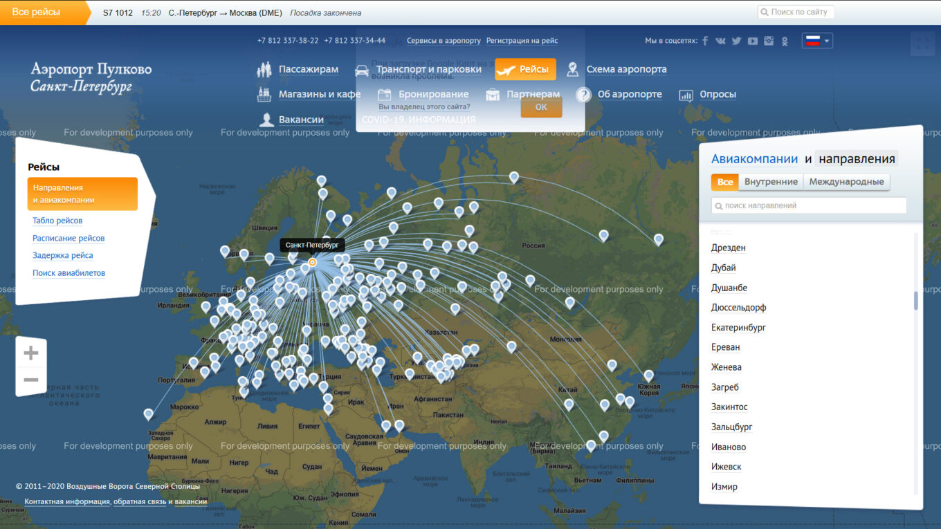Open the Пассажирам menu item
Image resolution: width=941 pixels, height=529 pixels.
(309, 69)
